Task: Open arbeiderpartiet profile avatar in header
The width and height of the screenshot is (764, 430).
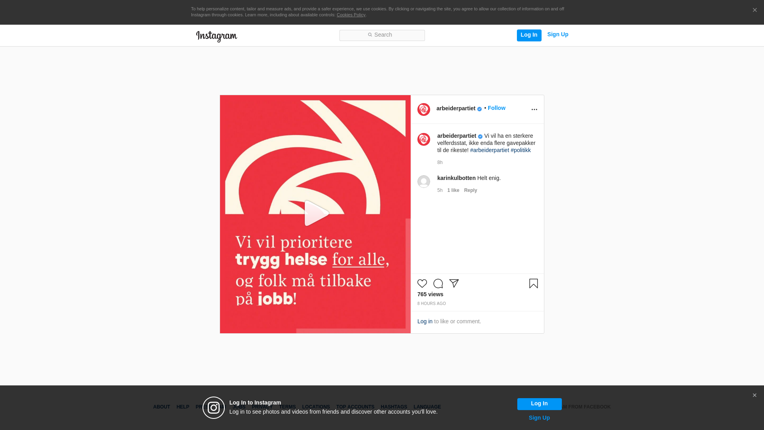Action: [424, 109]
